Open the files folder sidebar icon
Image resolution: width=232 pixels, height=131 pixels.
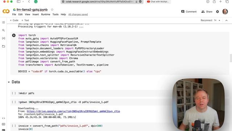click(x=3, y=46)
